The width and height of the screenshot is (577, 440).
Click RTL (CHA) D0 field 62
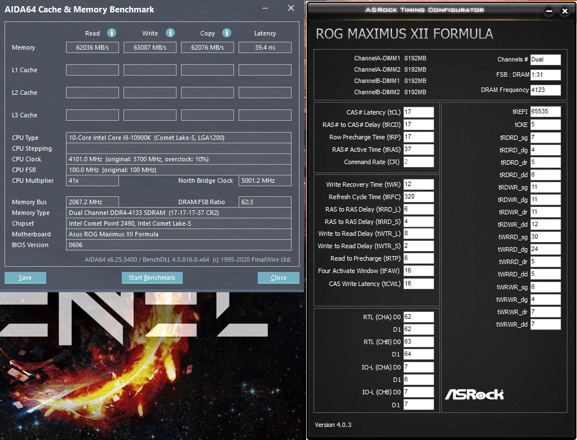tap(419, 317)
